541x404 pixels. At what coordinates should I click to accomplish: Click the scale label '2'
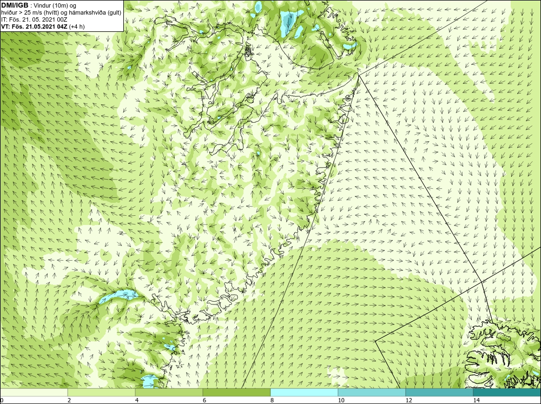[x=69, y=400]
